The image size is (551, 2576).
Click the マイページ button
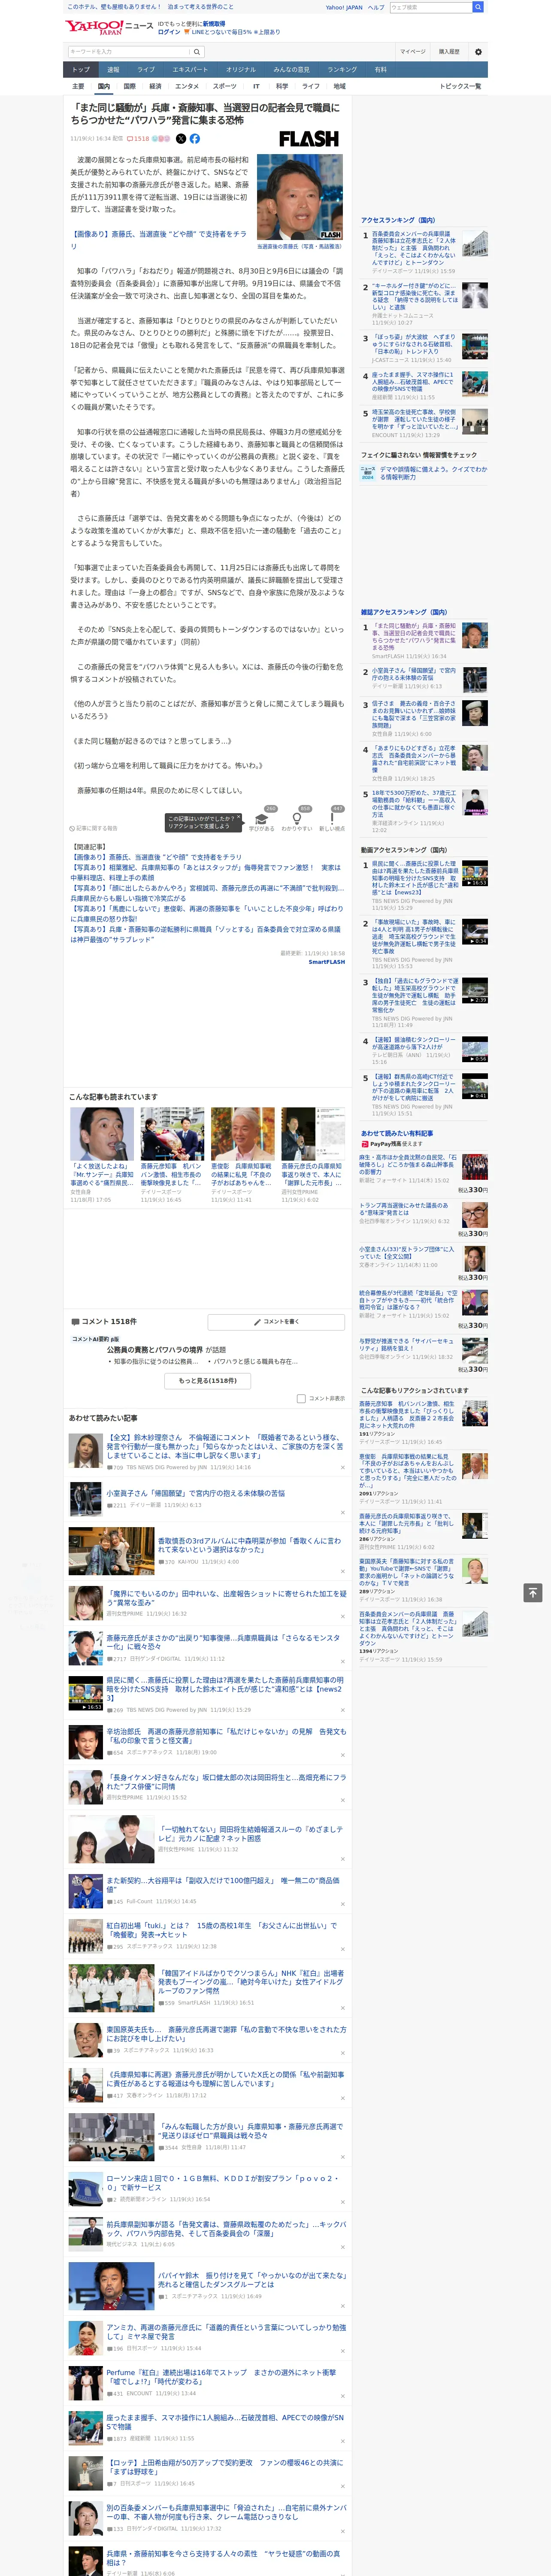click(413, 51)
